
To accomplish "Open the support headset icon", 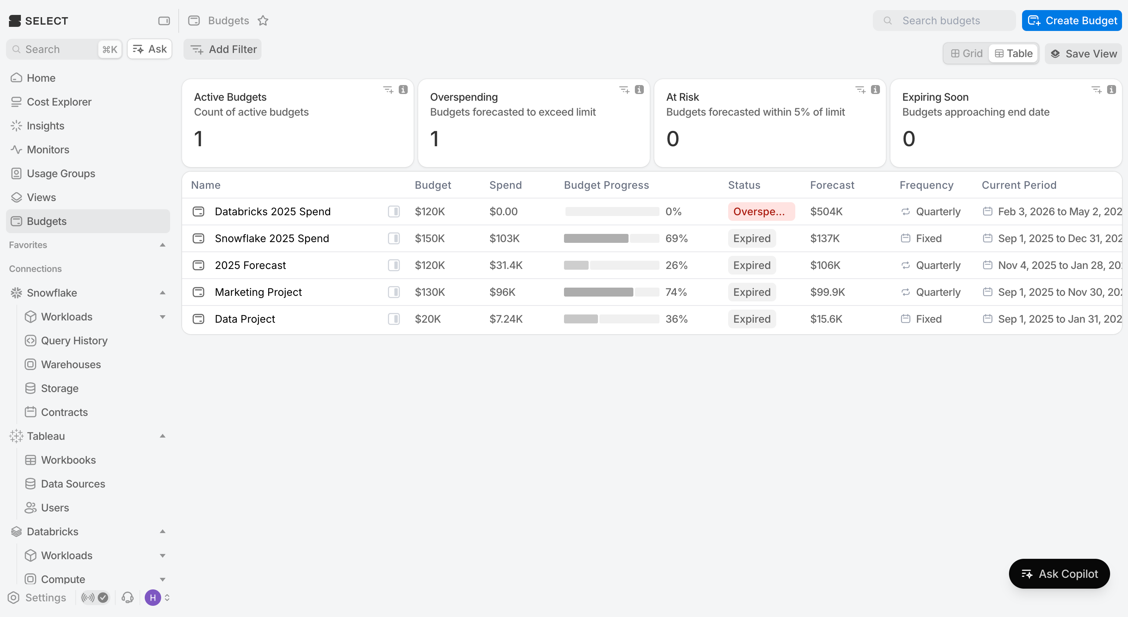I will tap(128, 597).
